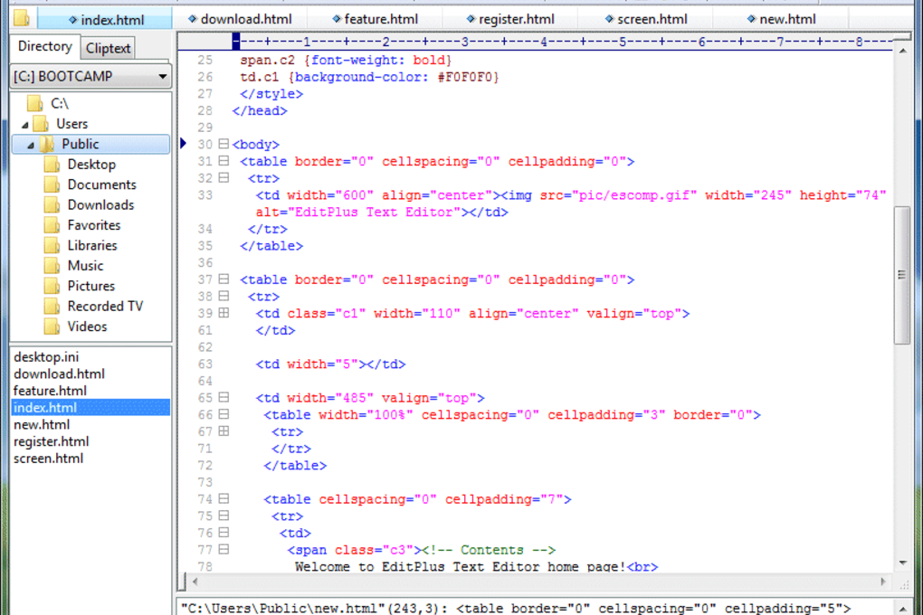The height and width of the screenshot is (615, 923).
Task: Click the horizontal scrollbar left arrow
Action: coord(195,582)
